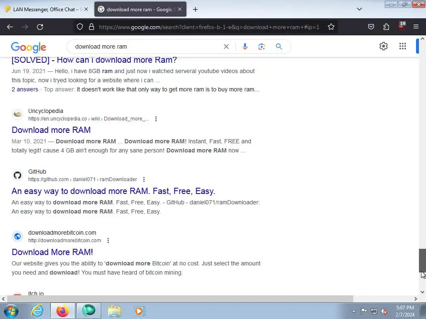Click the muted volume tray icon
This screenshot has width=426, height=319.
[x=384, y=311]
